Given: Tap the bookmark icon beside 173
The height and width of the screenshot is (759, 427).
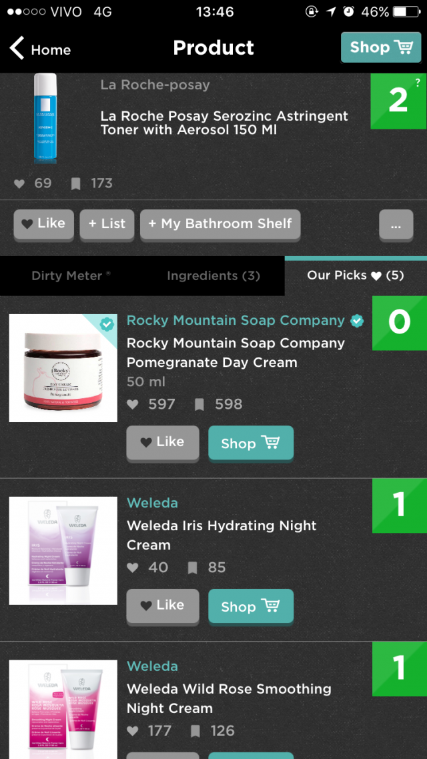Looking at the screenshot, I should point(76,183).
